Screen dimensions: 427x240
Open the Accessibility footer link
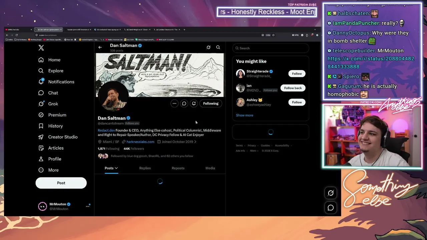(282, 146)
